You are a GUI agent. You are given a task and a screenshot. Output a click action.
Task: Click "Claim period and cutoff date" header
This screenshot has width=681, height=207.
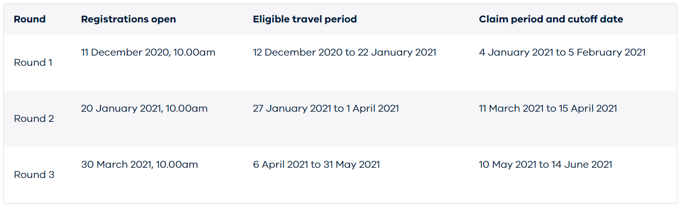pyautogui.click(x=551, y=19)
